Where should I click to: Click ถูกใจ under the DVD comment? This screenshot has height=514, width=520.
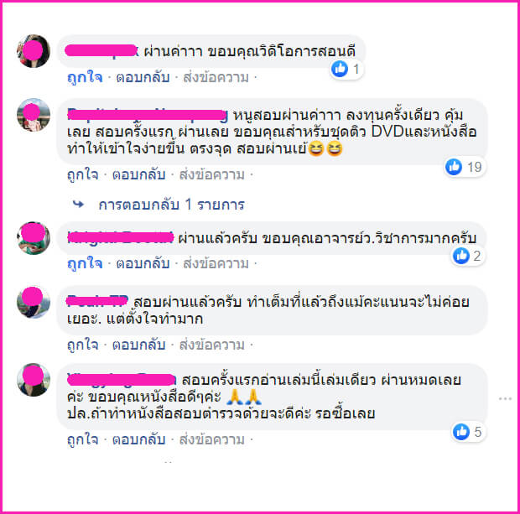[x=83, y=174]
